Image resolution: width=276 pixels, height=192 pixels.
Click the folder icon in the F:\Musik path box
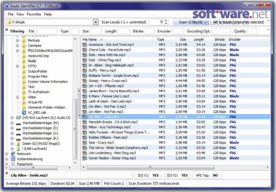[x=10, y=22]
